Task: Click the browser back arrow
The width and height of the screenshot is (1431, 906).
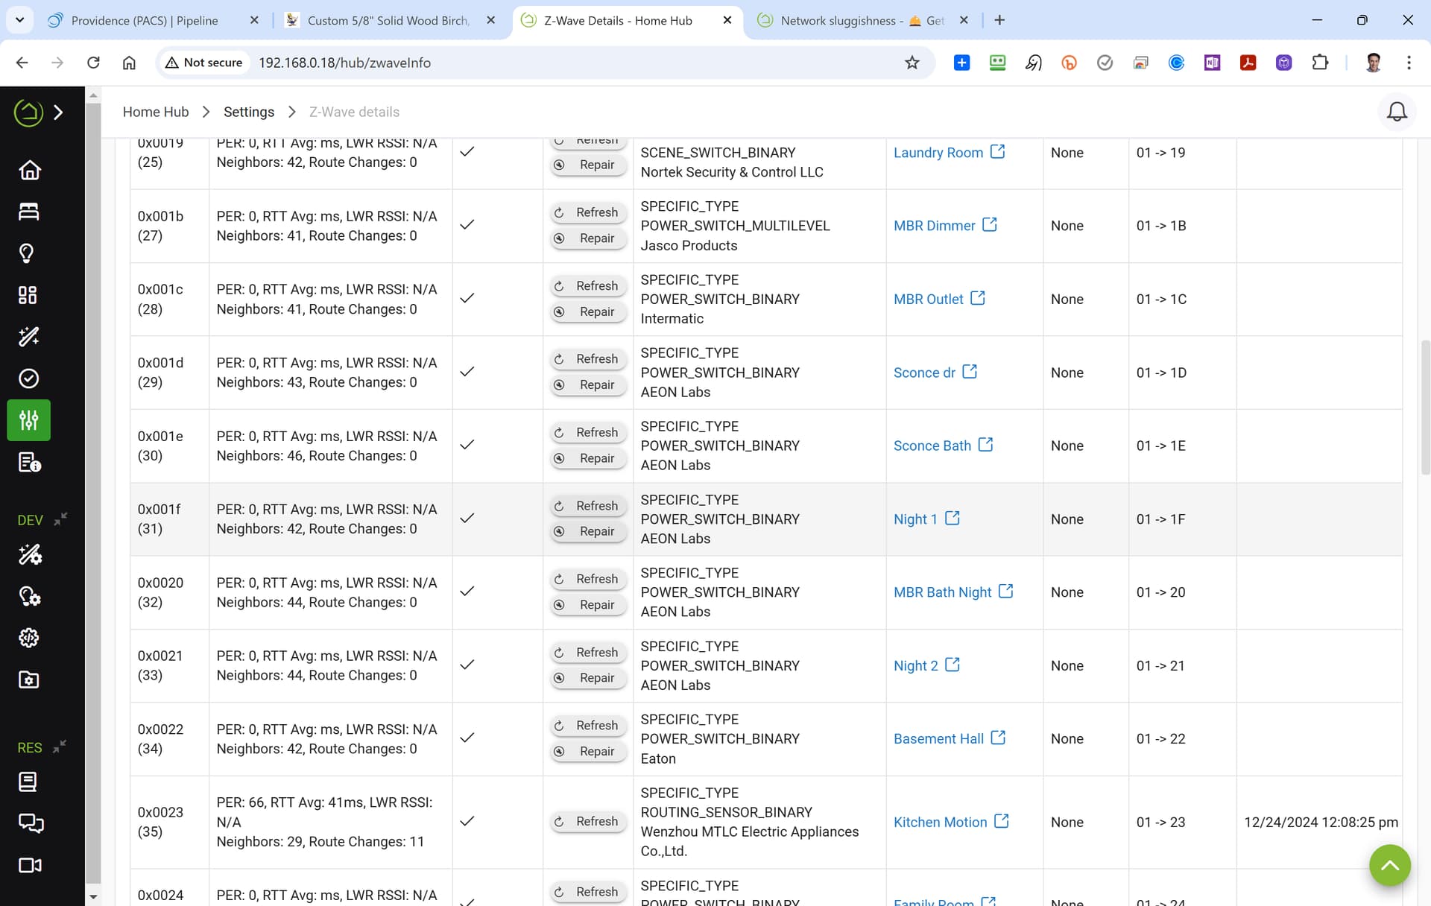Action: pyautogui.click(x=22, y=63)
